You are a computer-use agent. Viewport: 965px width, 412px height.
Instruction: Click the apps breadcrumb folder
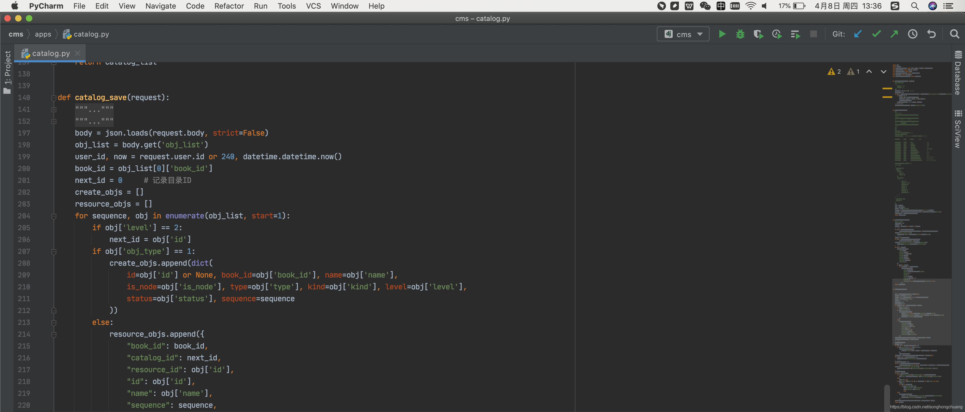click(43, 34)
